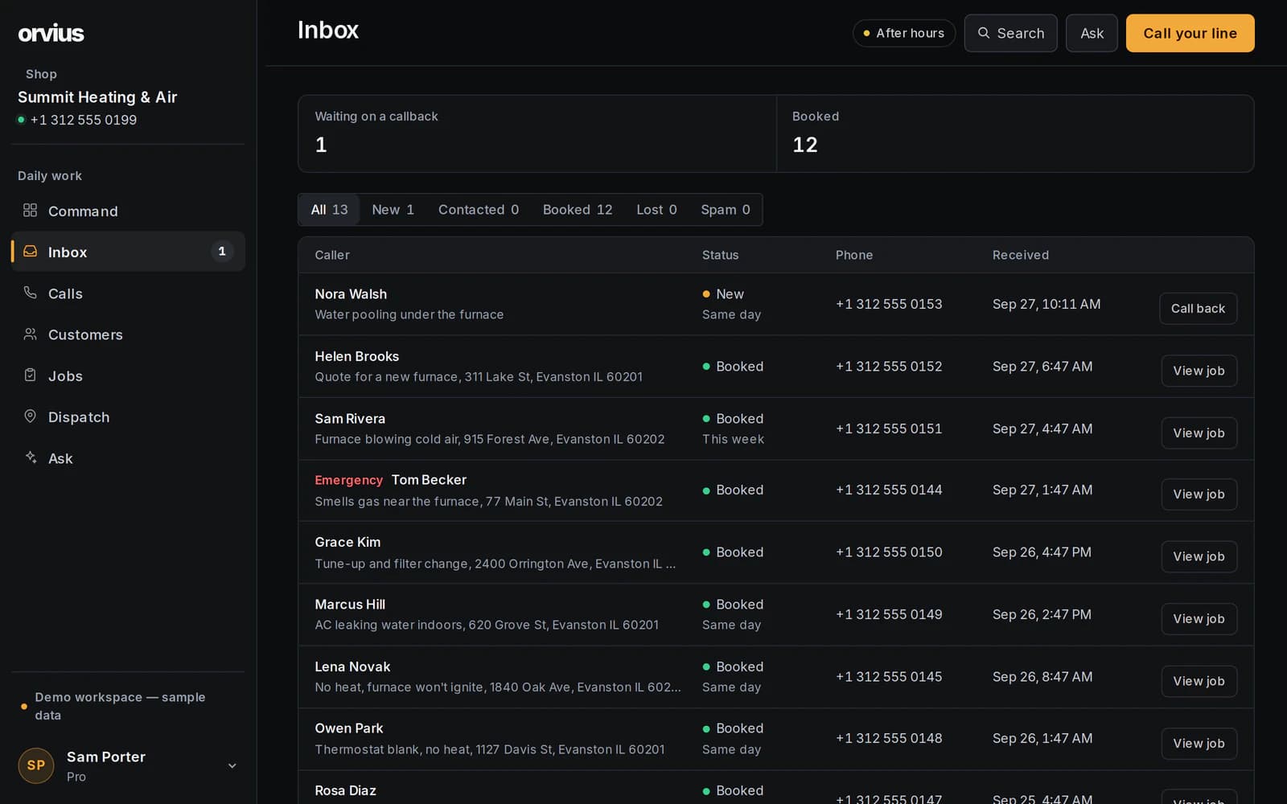Open the Search button
Screen dimensions: 1287x804
(x=1010, y=33)
